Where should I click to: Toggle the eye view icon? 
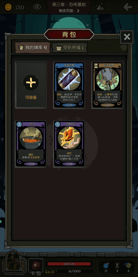point(37,7)
